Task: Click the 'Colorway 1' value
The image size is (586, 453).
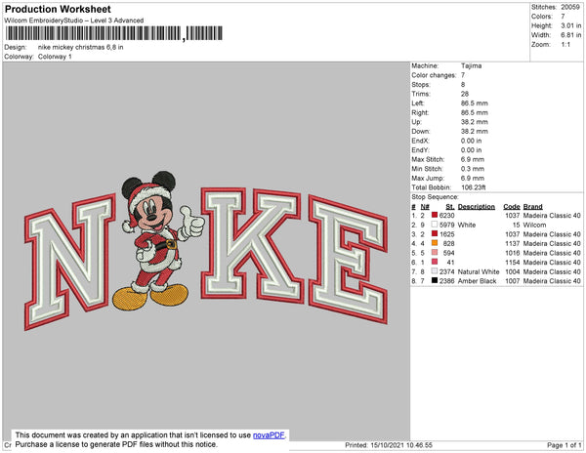Action: 55,57
